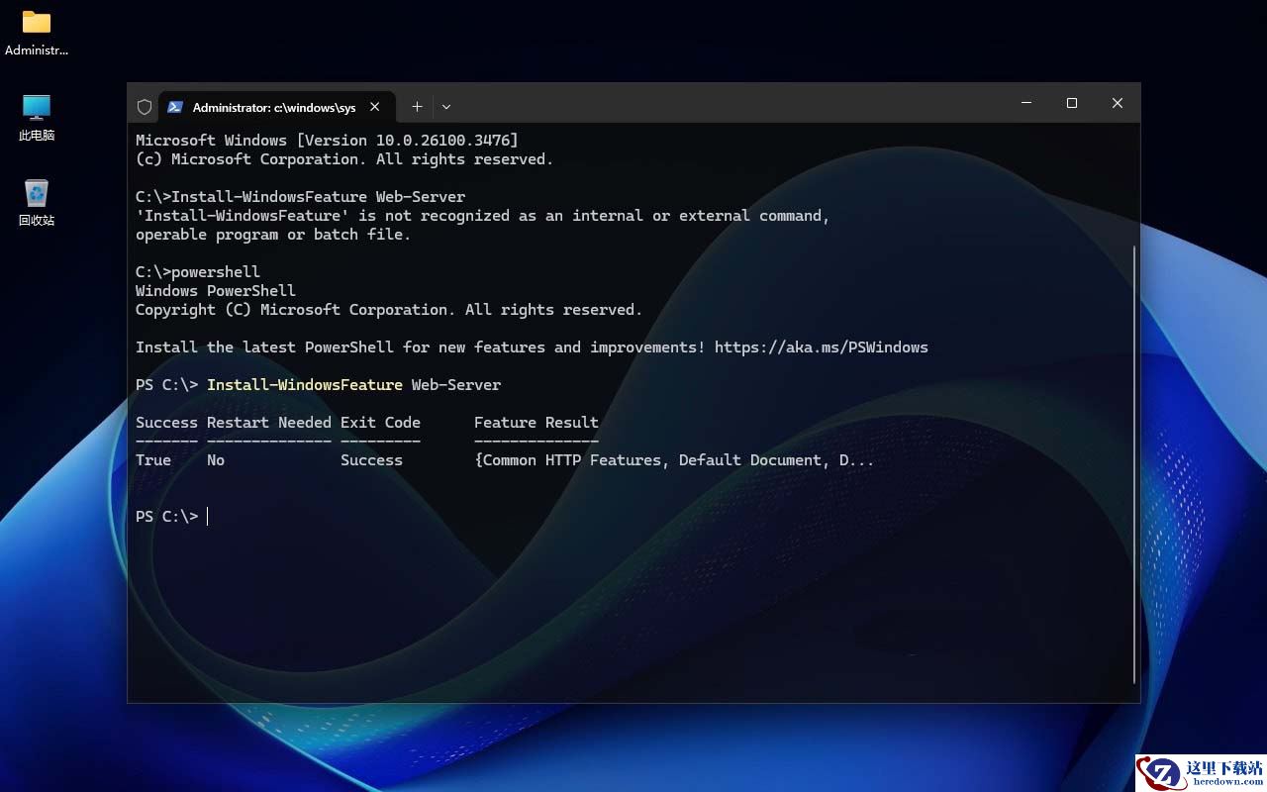The image size is (1267, 792).
Task: Click the 'Success' column header at the row start
Action: [x=166, y=423]
